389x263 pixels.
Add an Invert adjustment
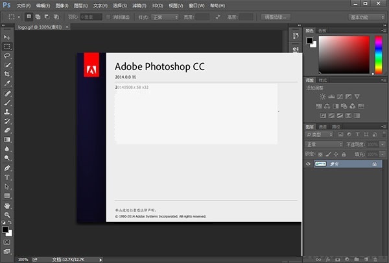point(323,116)
